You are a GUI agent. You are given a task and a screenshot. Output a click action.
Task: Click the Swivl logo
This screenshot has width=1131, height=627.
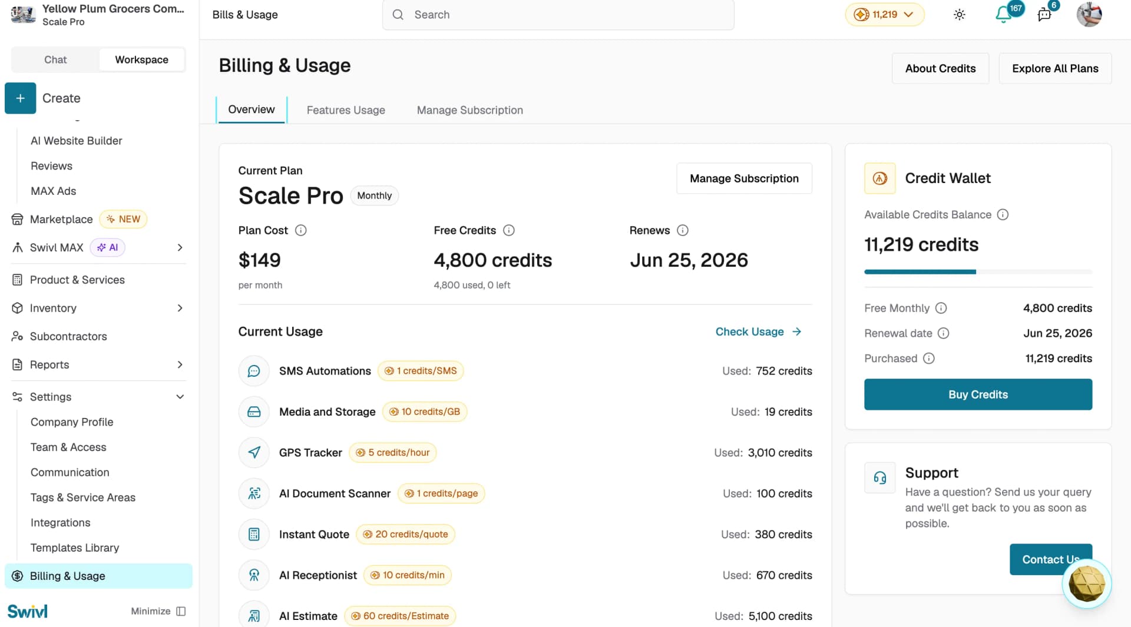coord(27,611)
